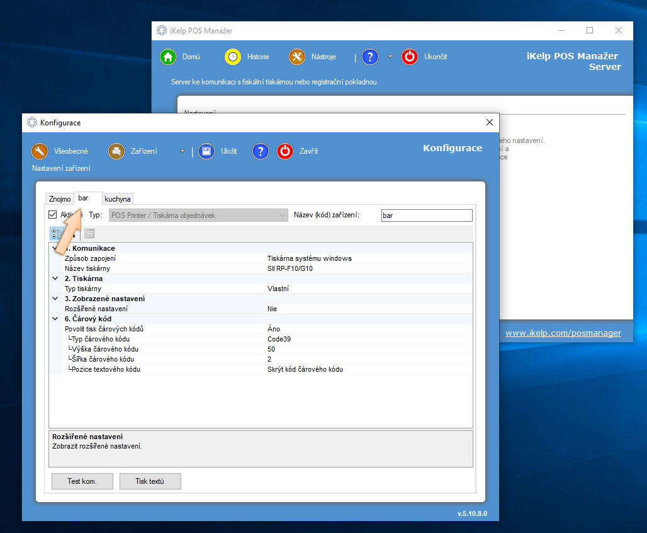The image size is (647, 533).
Task: Open Nástroje tools icon
Action: point(297,57)
